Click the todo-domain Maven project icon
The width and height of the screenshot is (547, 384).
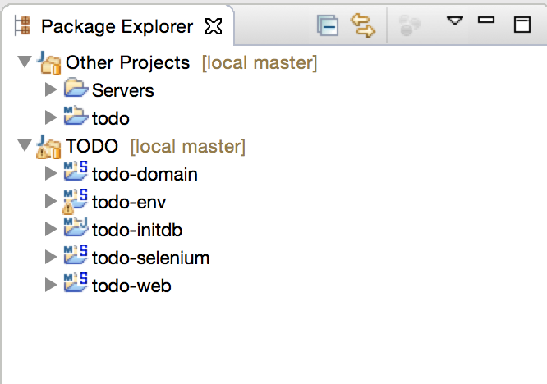[76, 171]
